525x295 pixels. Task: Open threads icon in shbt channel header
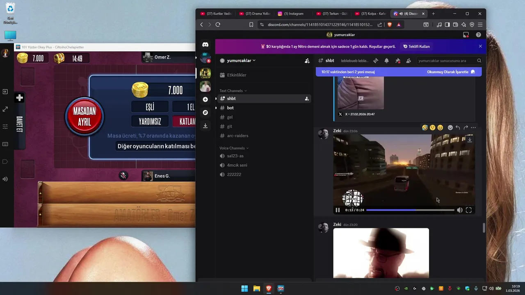[375, 61]
